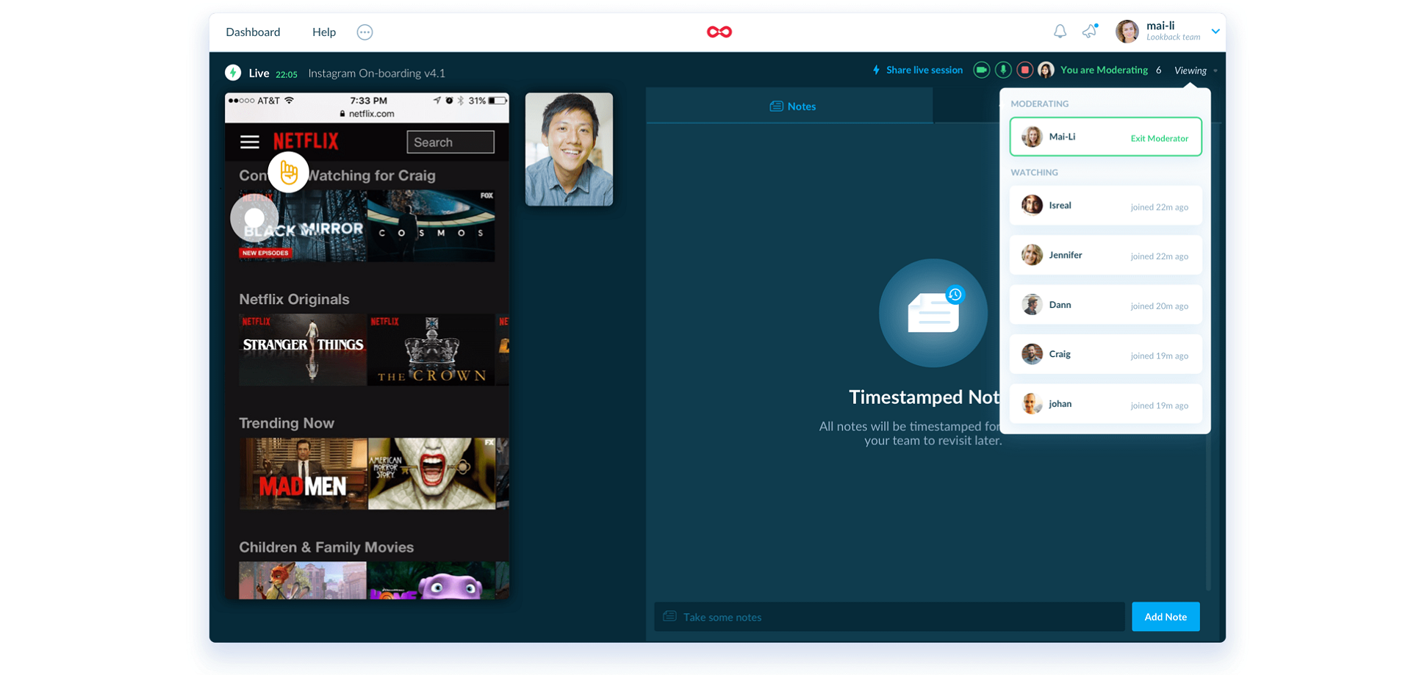Open the more options ellipsis icon
Viewport: 1411px width, 675px height.
point(365,32)
